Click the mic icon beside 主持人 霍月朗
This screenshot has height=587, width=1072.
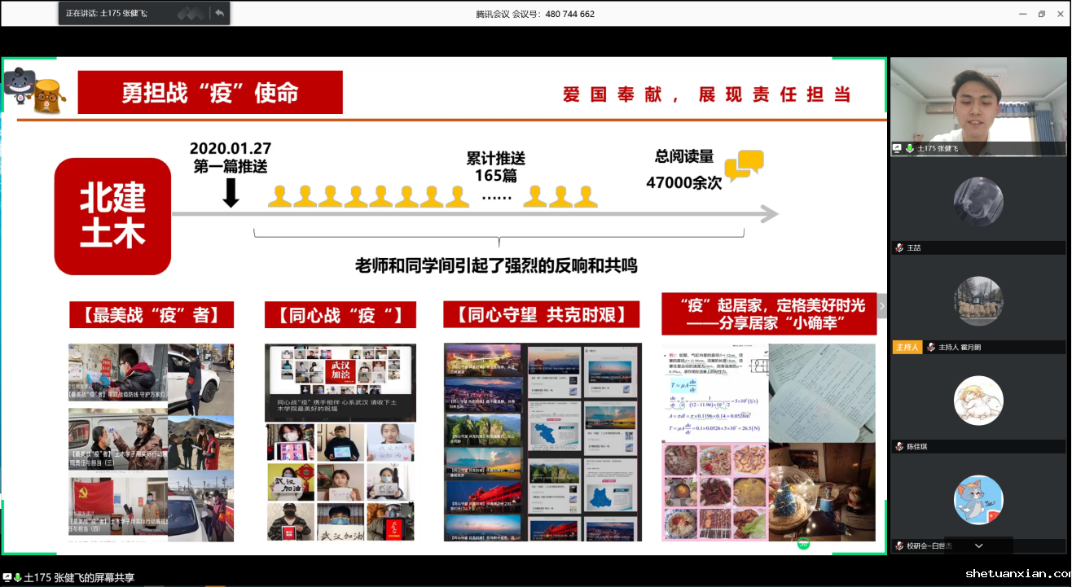pyautogui.click(x=930, y=347)
